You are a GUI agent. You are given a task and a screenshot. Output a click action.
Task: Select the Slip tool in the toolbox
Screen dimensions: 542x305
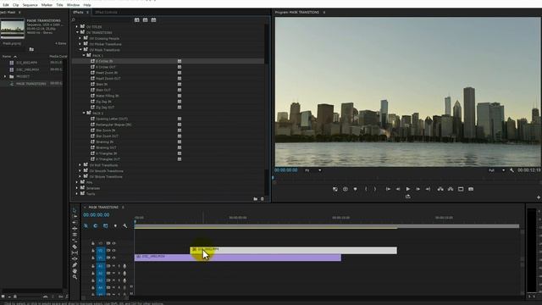[75, 252]
